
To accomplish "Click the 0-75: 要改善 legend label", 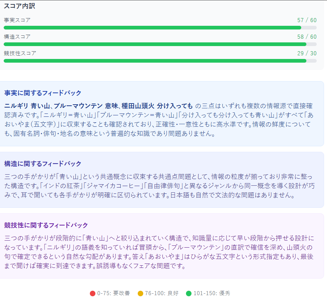I will [x=113, y=293].
